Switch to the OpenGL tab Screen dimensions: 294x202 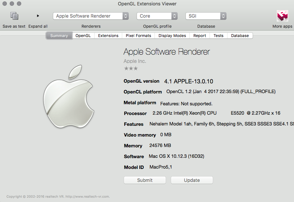click(83, 36)
